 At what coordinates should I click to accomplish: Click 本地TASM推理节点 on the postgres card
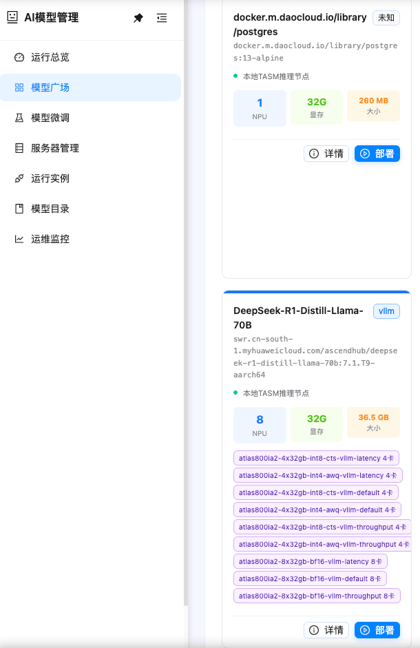[275, 76]
